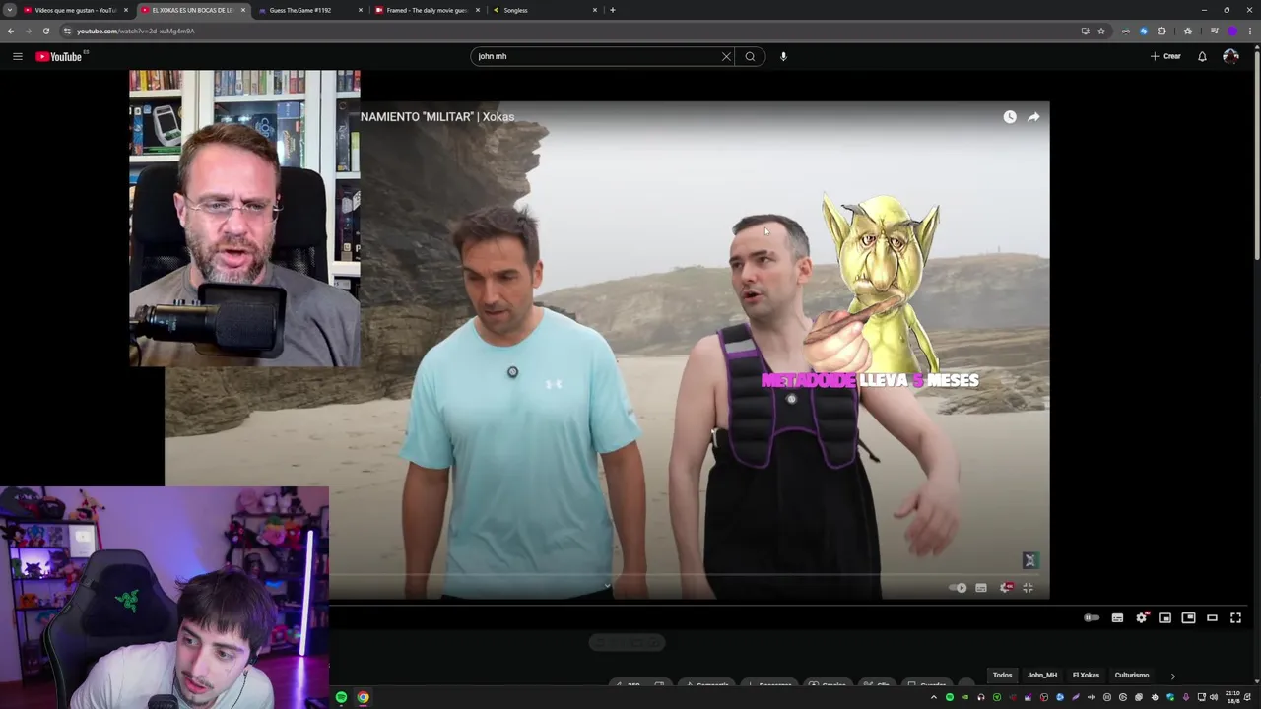Open Chrome from the taskbar

coord(363,697)
